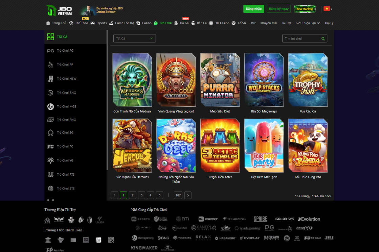Open the Legion Gold Victory game thumbnail
Screen dimensions: 379x252
pos(176,80)
